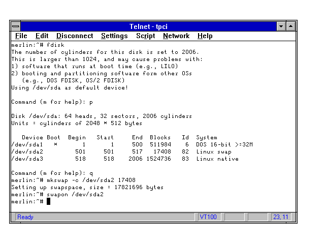
Task: Open the Edit menu
Action: pyautogui.click(x=42, y=36)
